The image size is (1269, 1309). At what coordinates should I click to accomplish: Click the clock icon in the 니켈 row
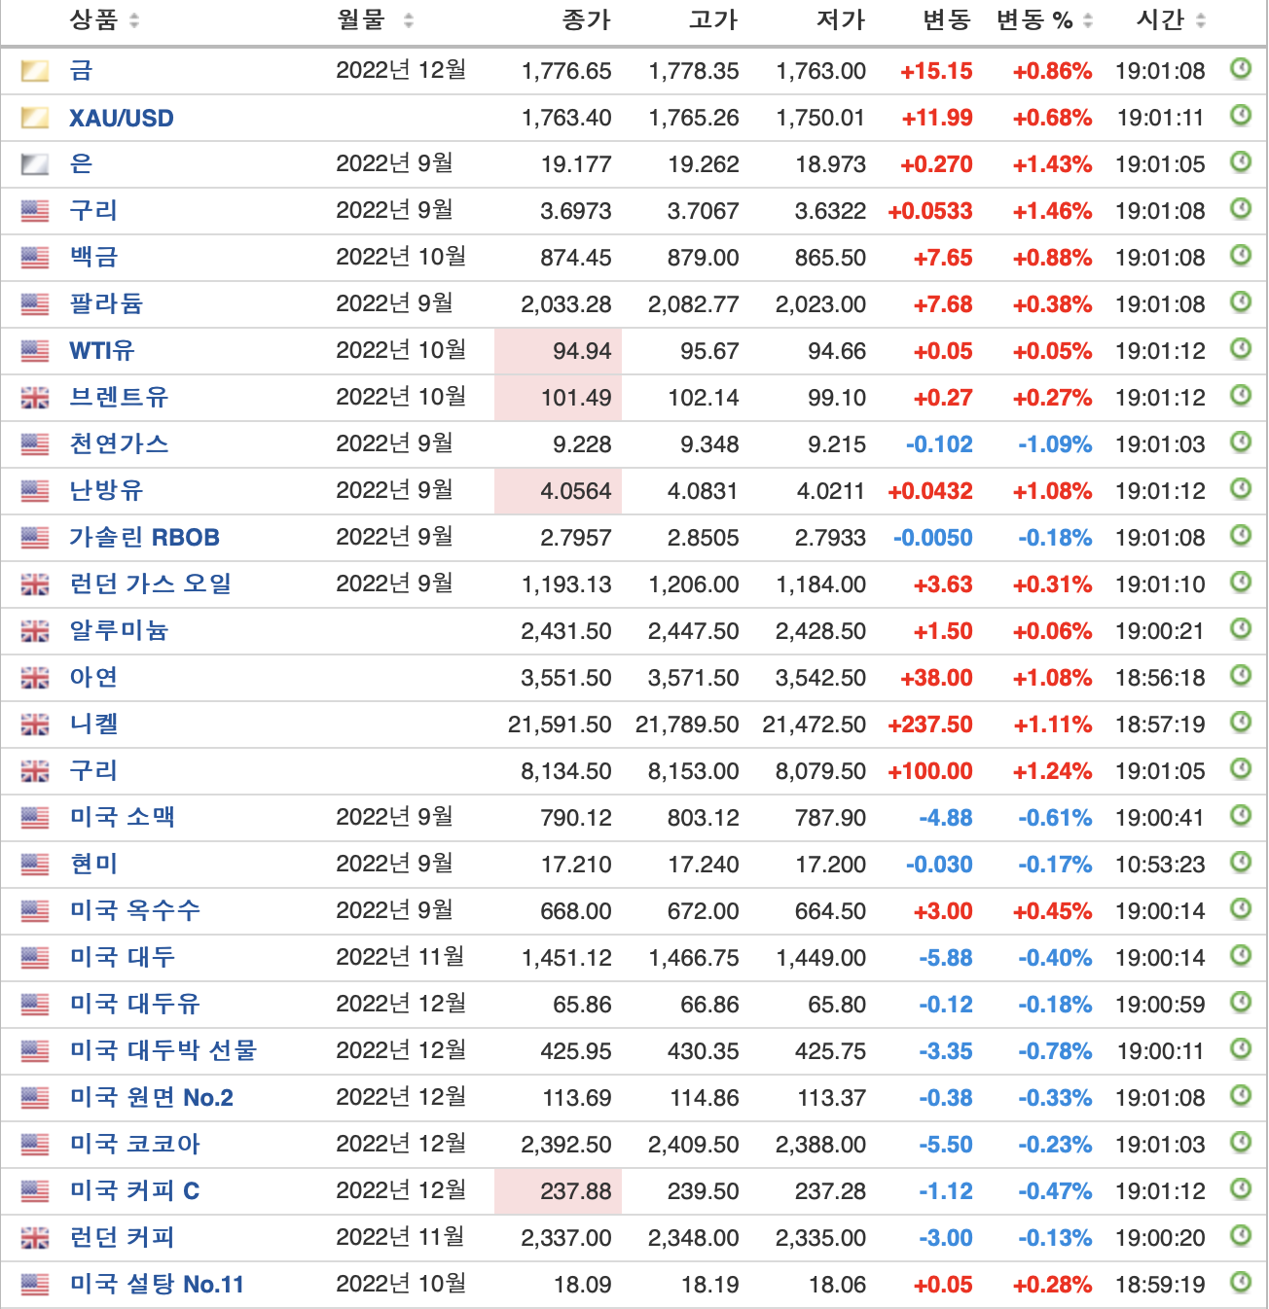(1241, 722)
